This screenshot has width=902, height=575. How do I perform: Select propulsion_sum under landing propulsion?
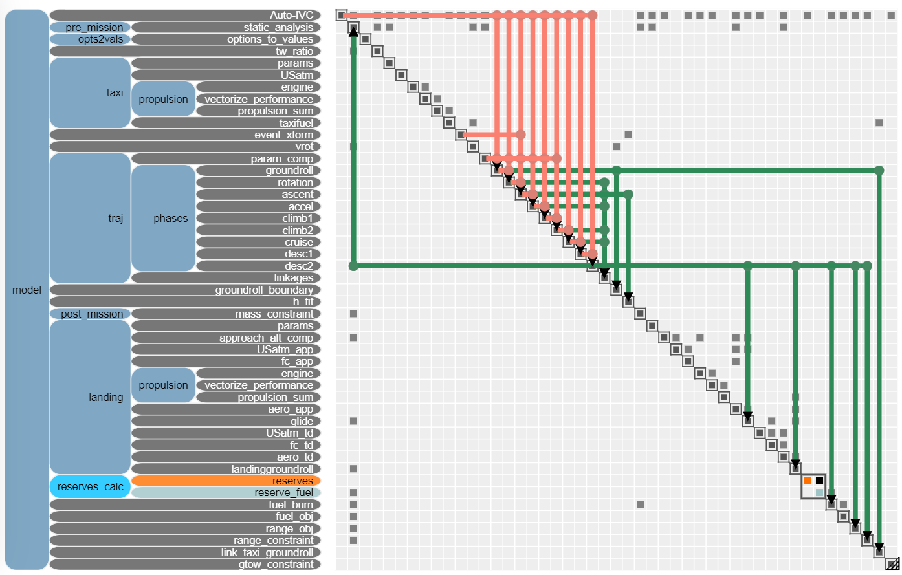click(258, 397)
